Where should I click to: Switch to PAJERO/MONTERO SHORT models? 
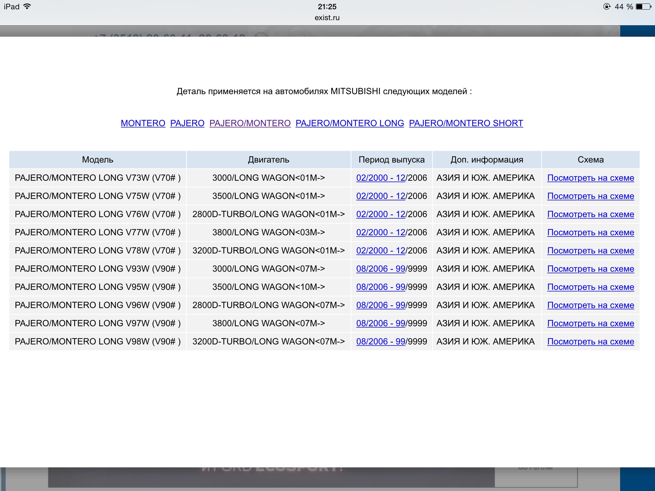pos(466,123)
